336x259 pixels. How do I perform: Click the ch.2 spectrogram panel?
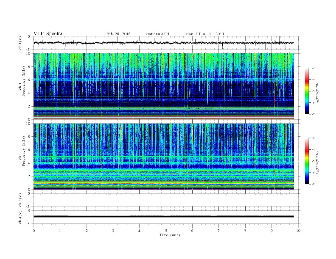click(164, 156)
